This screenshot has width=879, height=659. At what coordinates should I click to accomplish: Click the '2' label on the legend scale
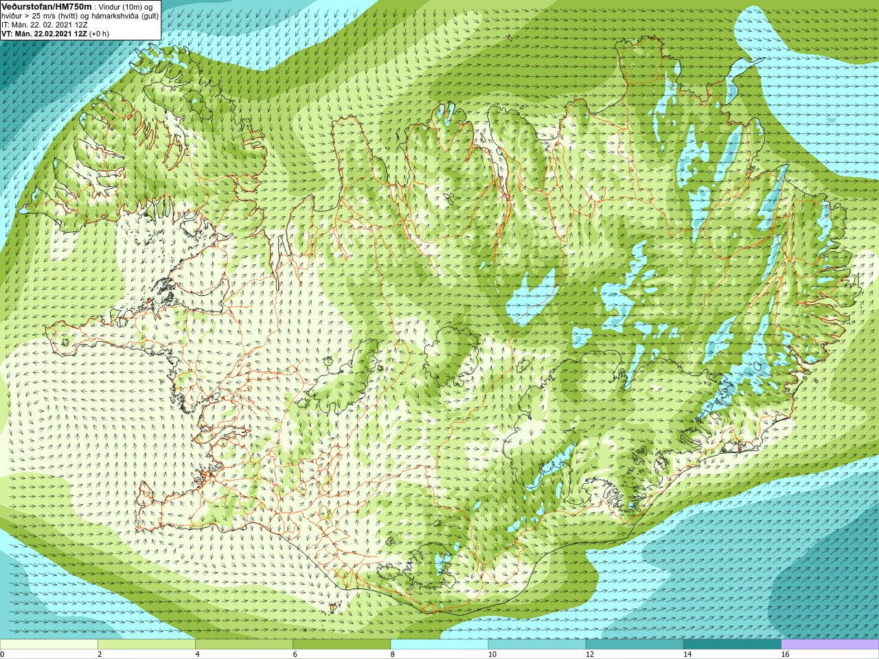point(100,654)
